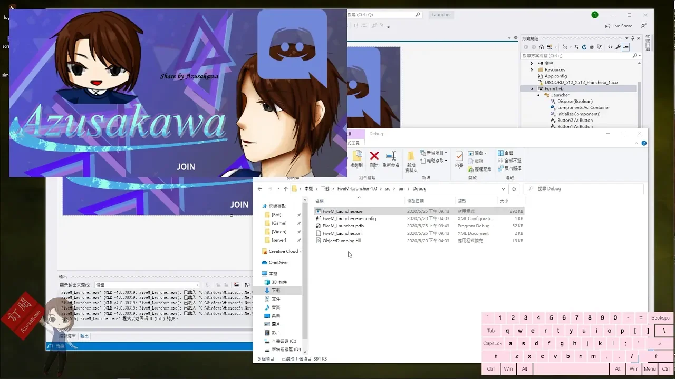The image size is (675, 379).
Task: Click the Rename icon in Explorer ribbon
Action: 391,156
